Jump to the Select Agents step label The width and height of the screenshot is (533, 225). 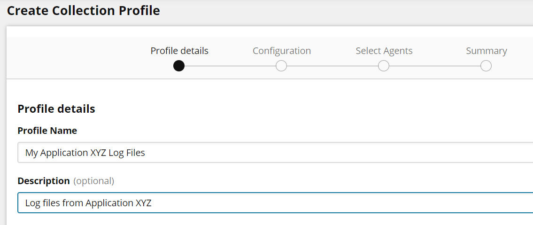pos(384,51)
